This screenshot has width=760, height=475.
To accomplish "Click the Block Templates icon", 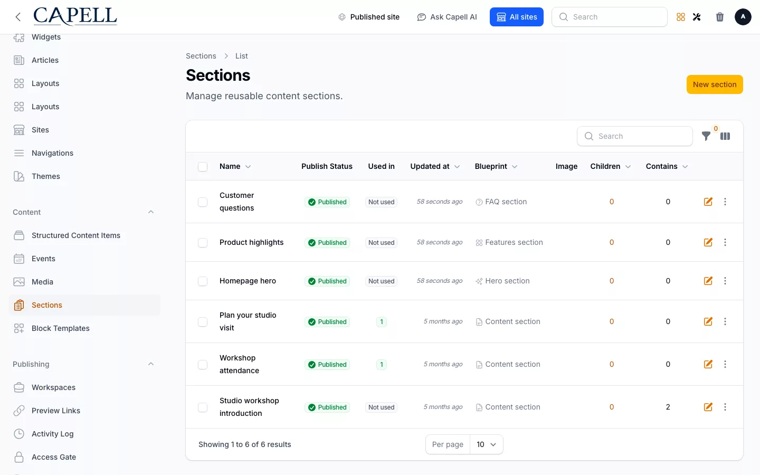I will [19, 328].
